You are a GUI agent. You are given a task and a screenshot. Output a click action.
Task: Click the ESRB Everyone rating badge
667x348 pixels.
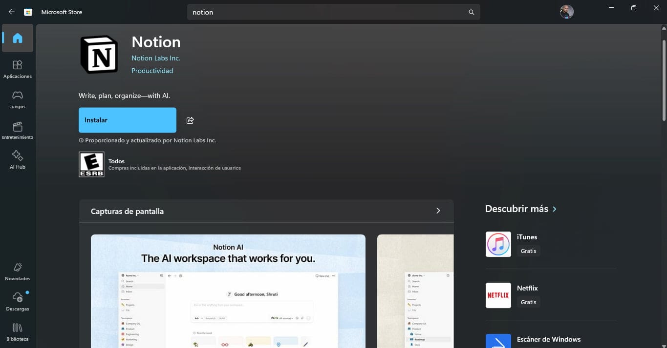[x=91, y=164]
